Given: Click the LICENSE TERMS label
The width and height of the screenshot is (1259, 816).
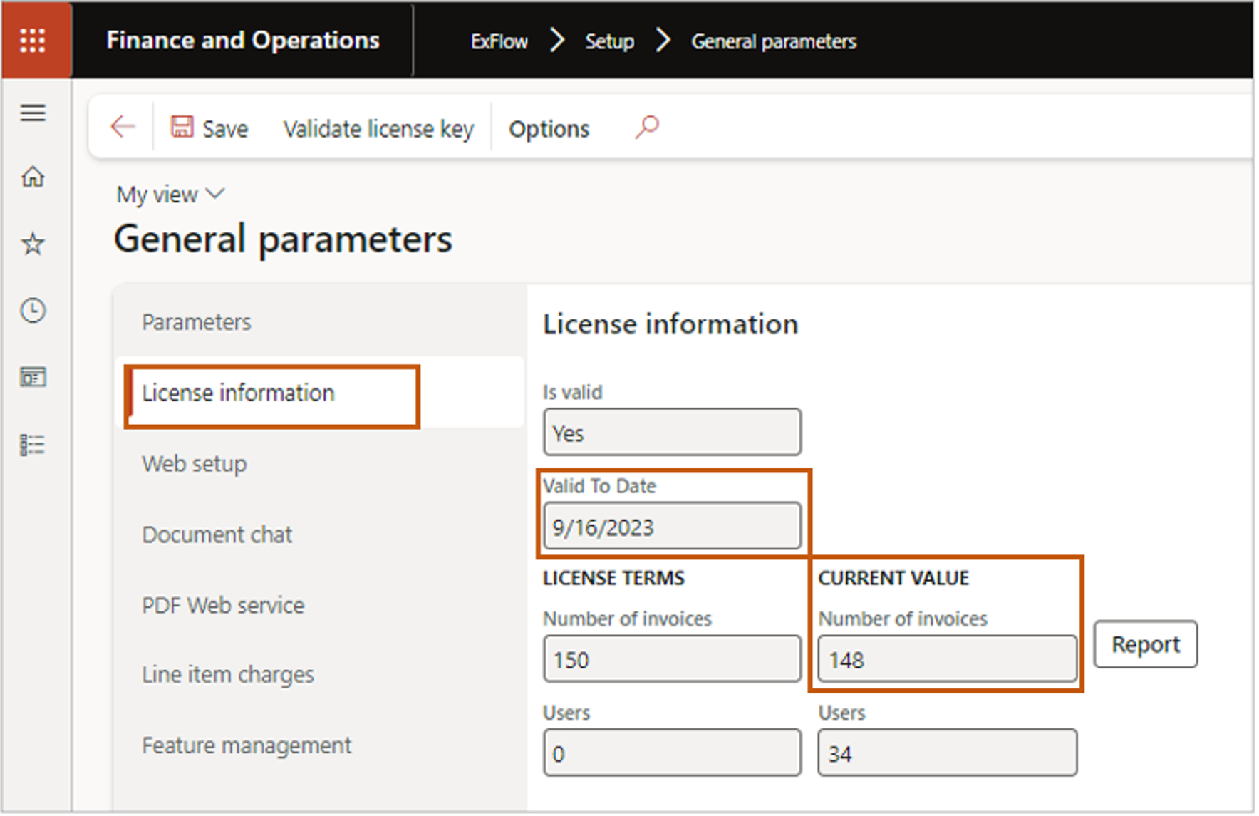Looking at the screenshot, I should coord(613,578).
